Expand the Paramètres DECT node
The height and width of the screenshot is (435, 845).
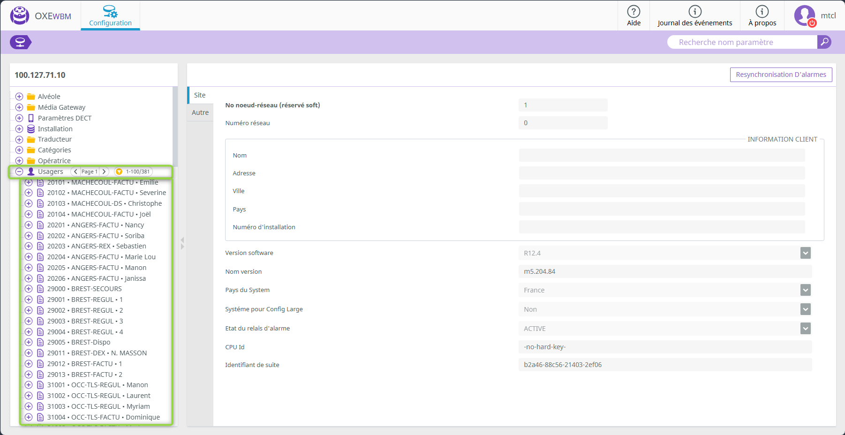19,118
